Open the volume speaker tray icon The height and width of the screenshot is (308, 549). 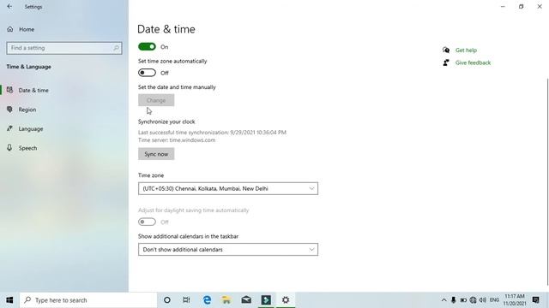[483, 300]
